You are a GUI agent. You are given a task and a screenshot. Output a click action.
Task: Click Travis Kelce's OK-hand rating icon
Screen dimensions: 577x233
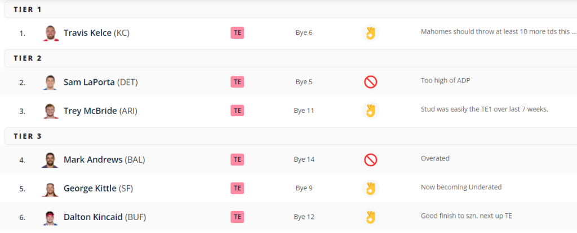(x=370, y=33)
